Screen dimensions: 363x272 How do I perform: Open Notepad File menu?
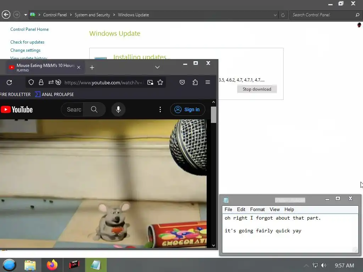pos(228,209)
